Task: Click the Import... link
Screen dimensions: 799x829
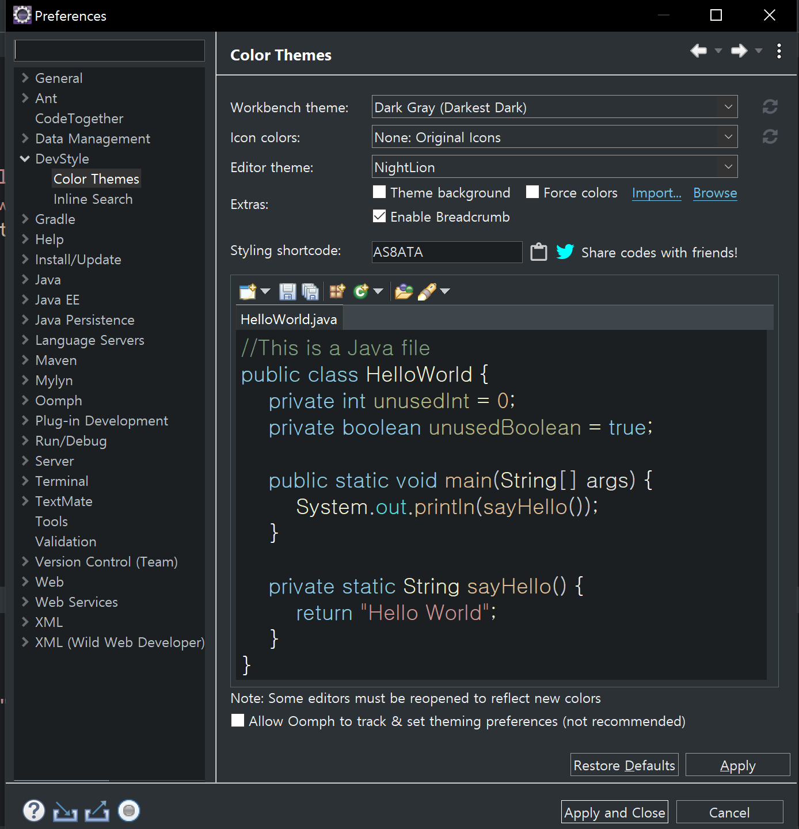Action: (x=656, y=193)
